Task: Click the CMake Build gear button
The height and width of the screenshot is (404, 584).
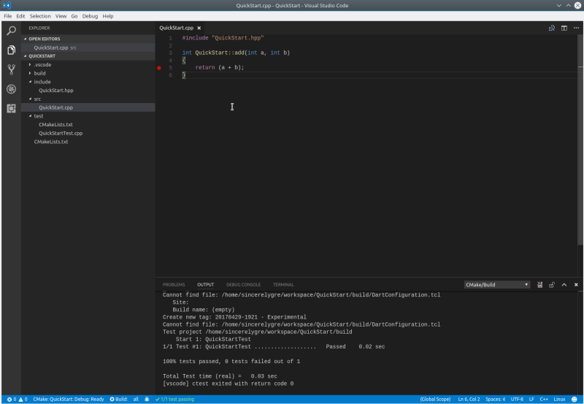Action: pyautogui.click(x=118, y=399)
